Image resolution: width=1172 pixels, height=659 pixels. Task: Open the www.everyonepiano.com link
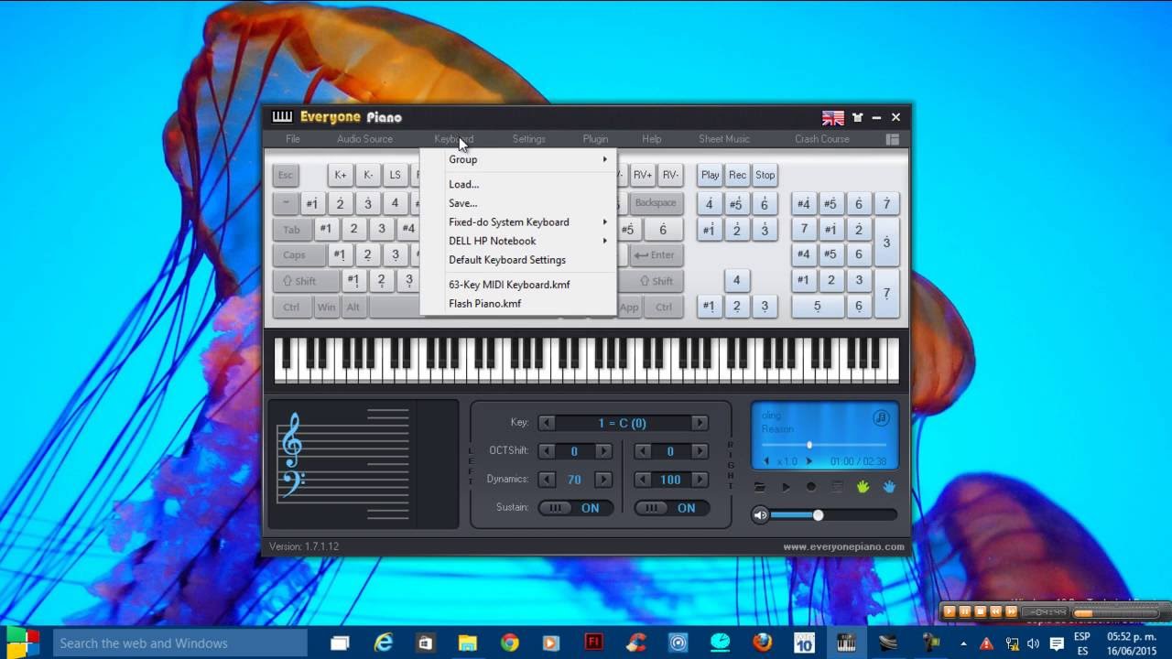point(843,547)
